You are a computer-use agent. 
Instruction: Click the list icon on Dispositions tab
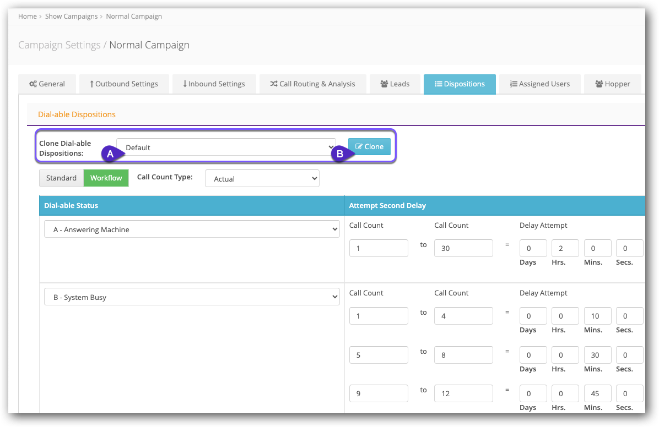point(438,84)
